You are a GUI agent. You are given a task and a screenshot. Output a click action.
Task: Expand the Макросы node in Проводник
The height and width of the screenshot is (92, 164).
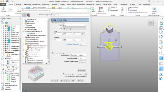(x=1, y=89)
